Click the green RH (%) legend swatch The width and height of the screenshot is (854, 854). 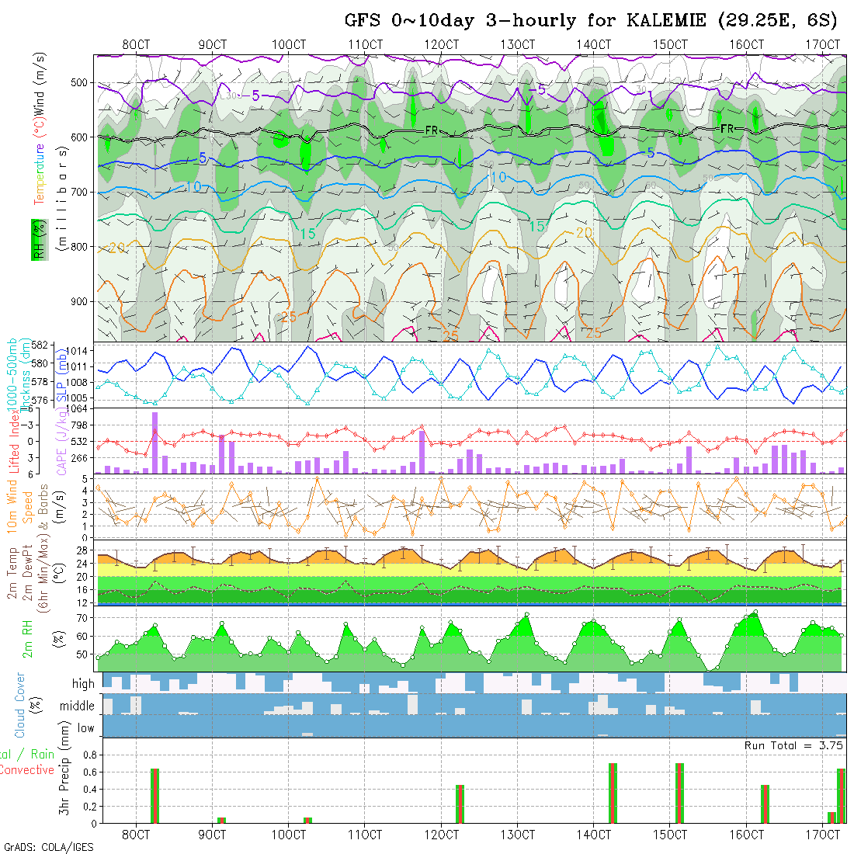click(x=36, y=241)
